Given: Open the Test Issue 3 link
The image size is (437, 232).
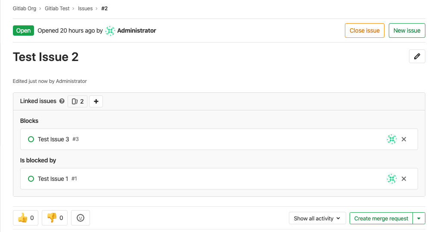Looking at the screenshot, I should coord(53,139).
